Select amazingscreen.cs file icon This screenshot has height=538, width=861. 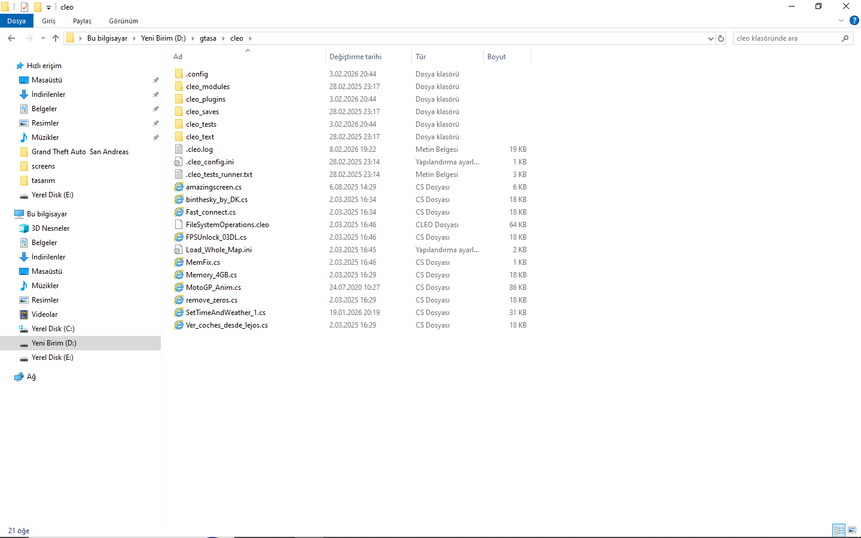(179, 187)
